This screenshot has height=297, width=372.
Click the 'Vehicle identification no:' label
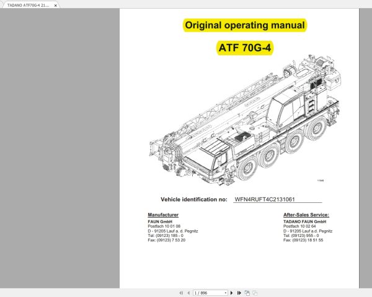point(194,199)
